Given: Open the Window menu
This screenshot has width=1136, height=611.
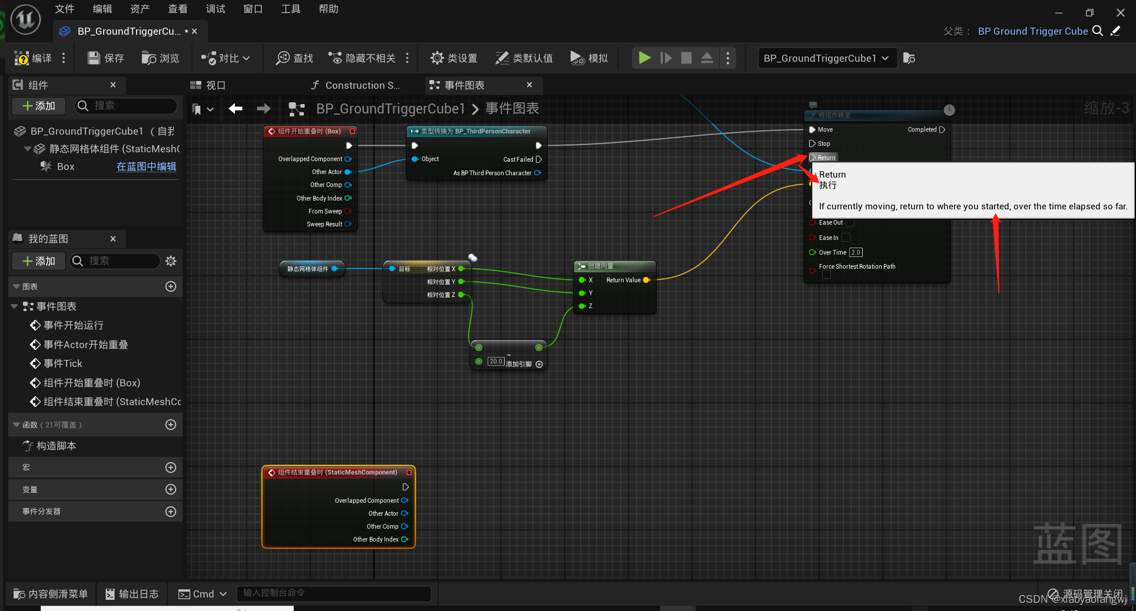Looking at the screenshot, I should tap(253, 9).
